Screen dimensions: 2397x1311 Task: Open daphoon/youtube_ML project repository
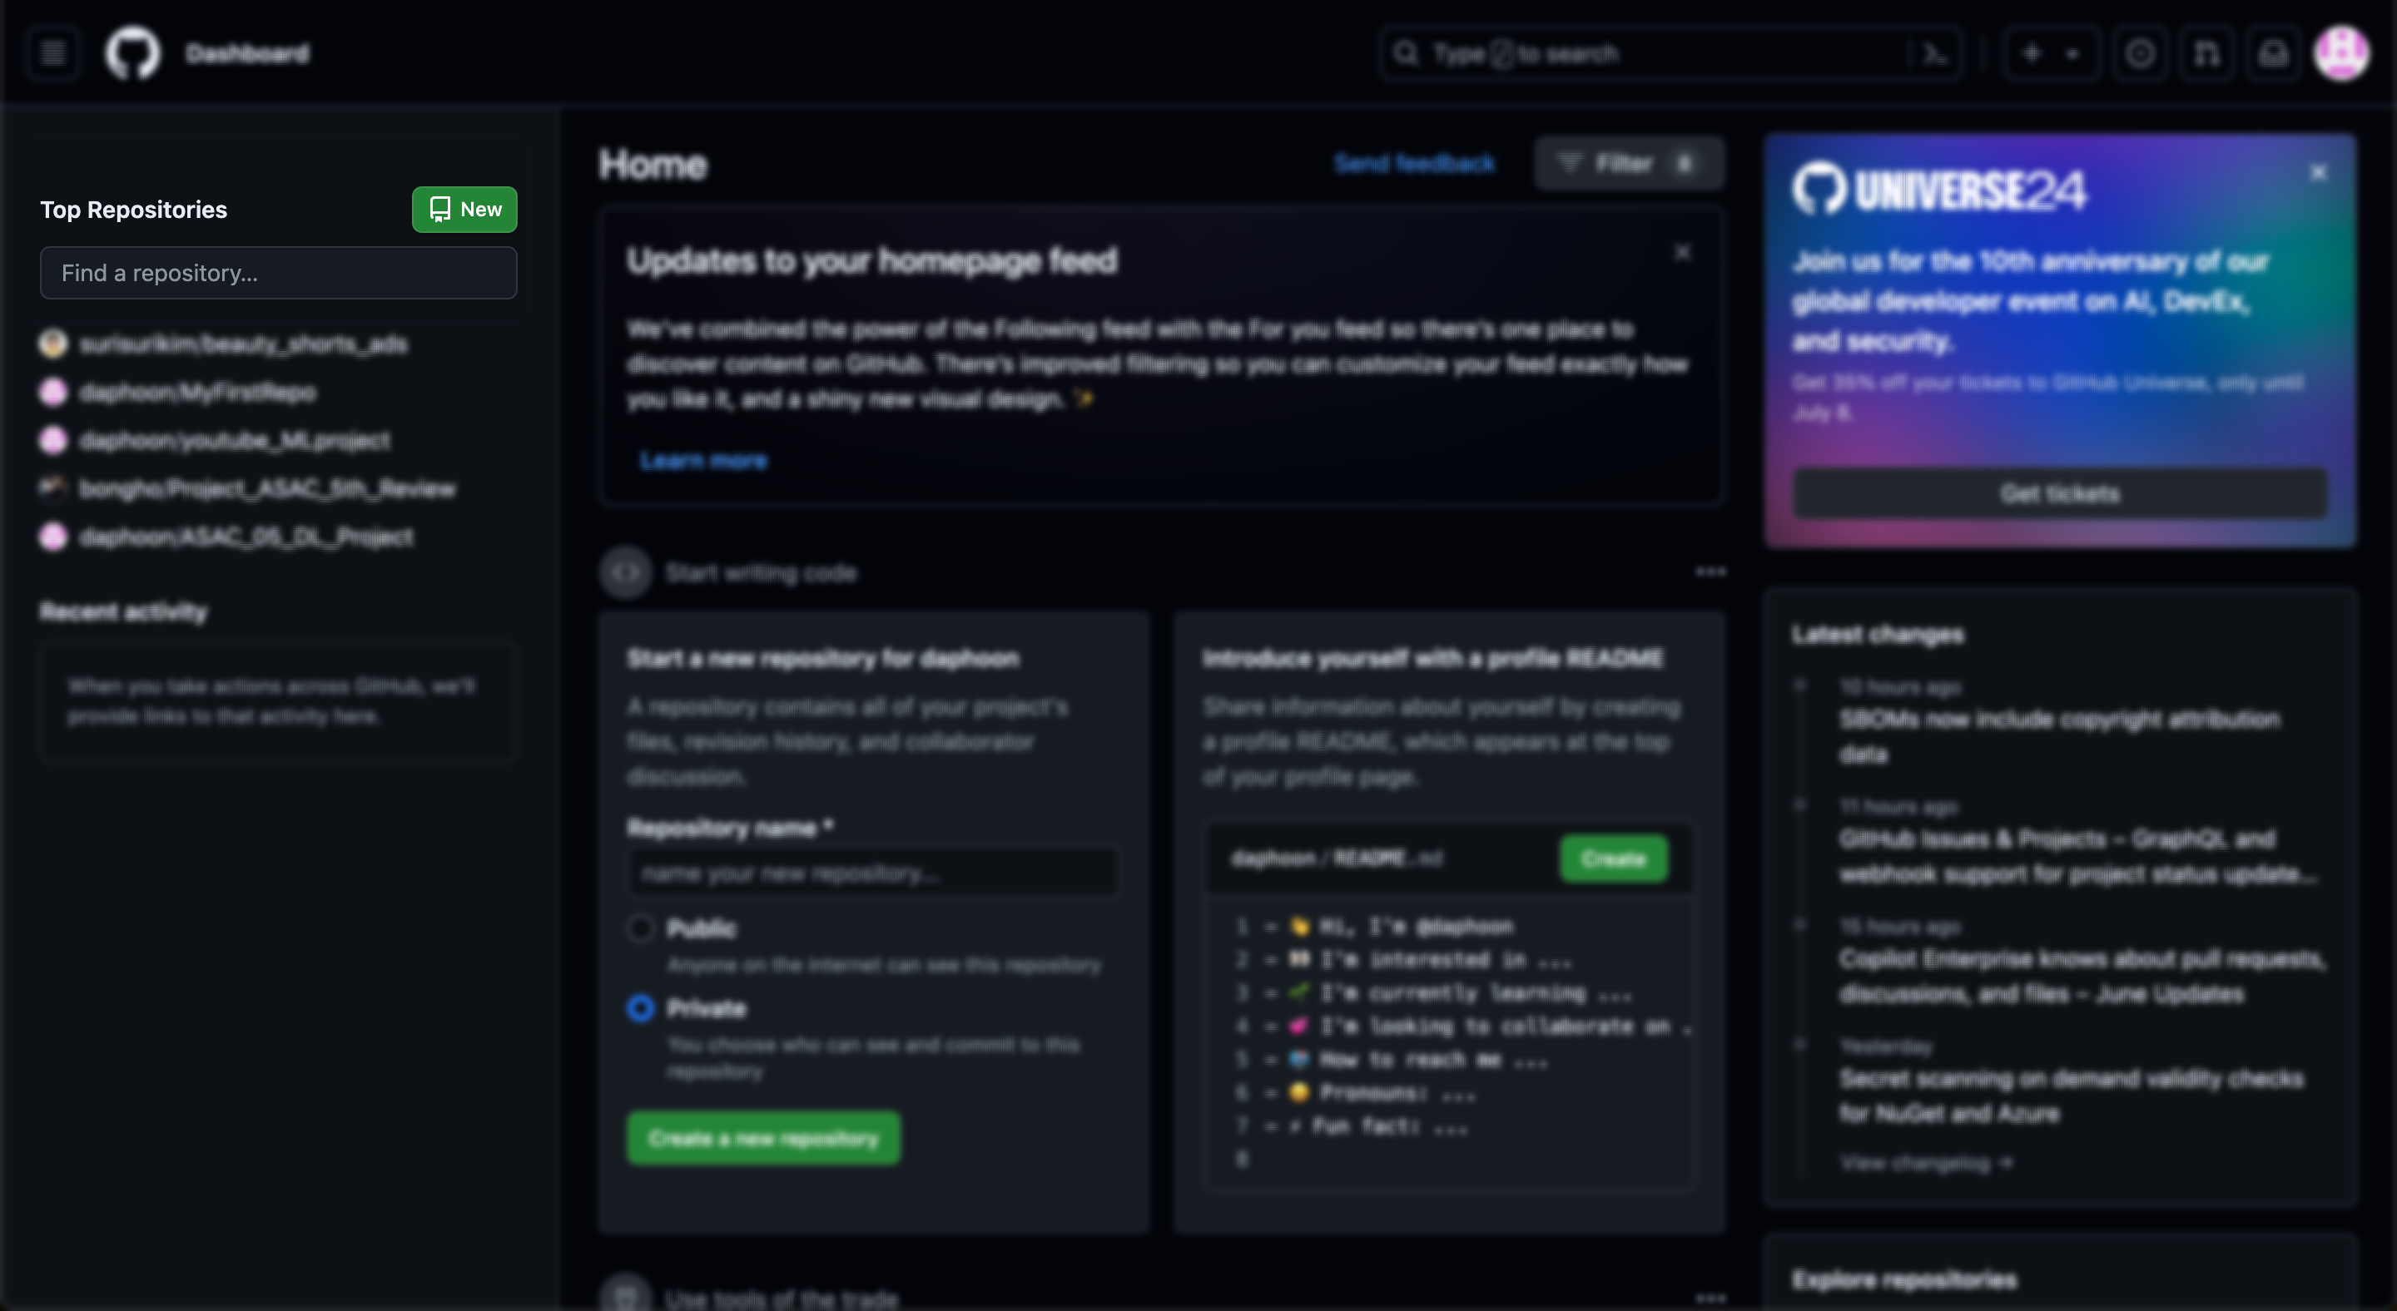(235, 441)
